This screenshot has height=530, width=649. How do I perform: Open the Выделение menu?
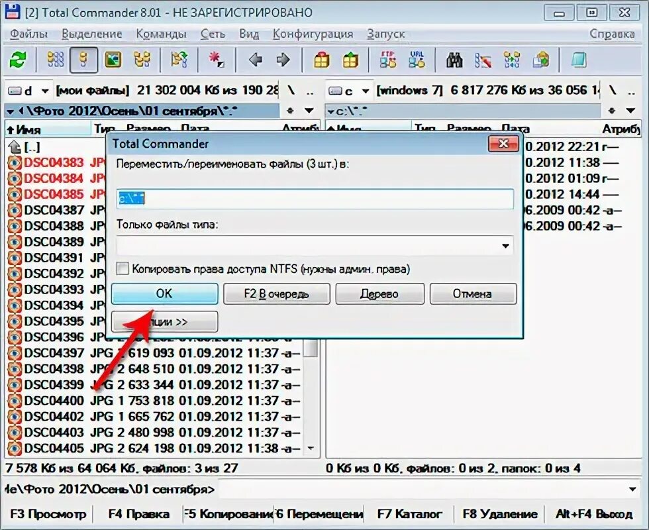[x=92, y=34]
